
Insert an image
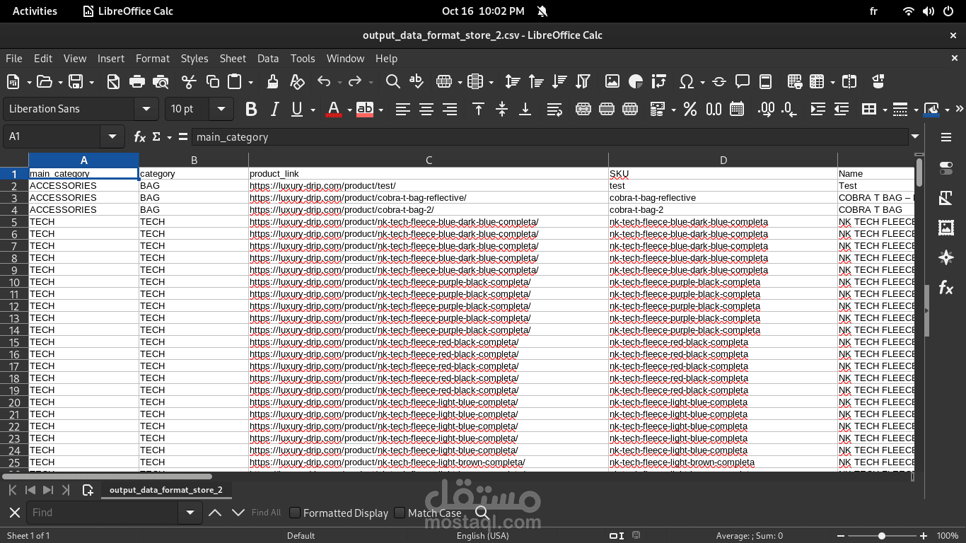[x=612, y=82]
